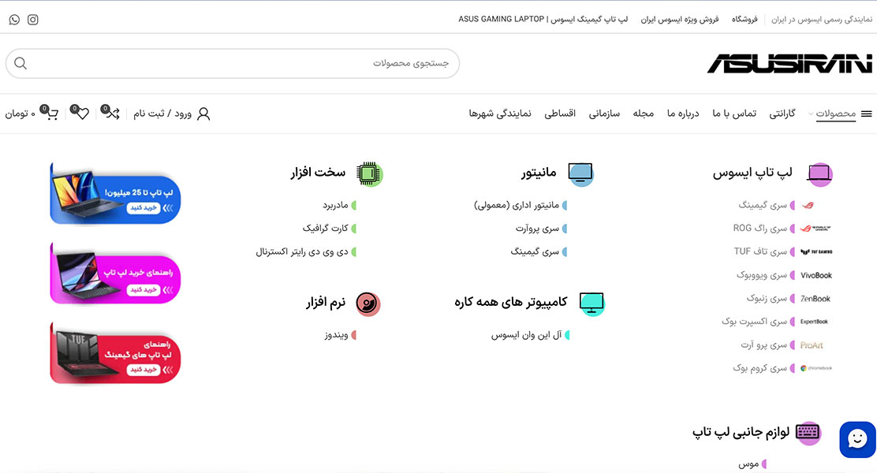The height and width of the screenshot is (473, 877).
Task: Click the red disc software icon
Action: tap(368, 304)
